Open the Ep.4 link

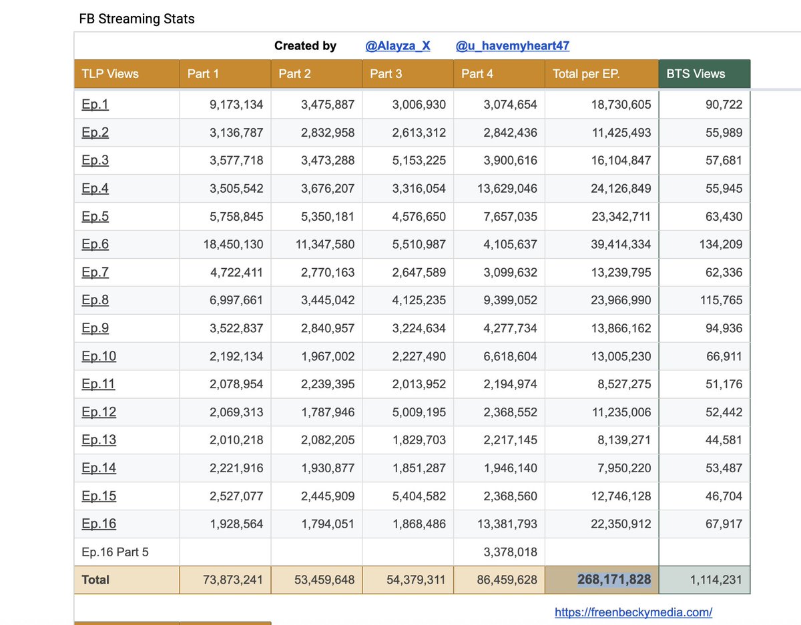click(x=95, y=188)
